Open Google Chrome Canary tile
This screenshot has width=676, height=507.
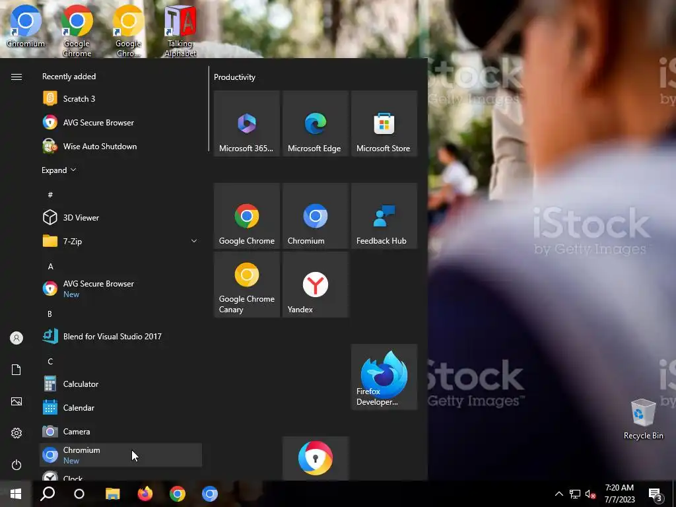247,285
